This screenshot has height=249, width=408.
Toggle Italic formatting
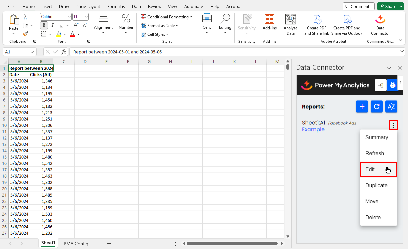click(x=53, y=25)
